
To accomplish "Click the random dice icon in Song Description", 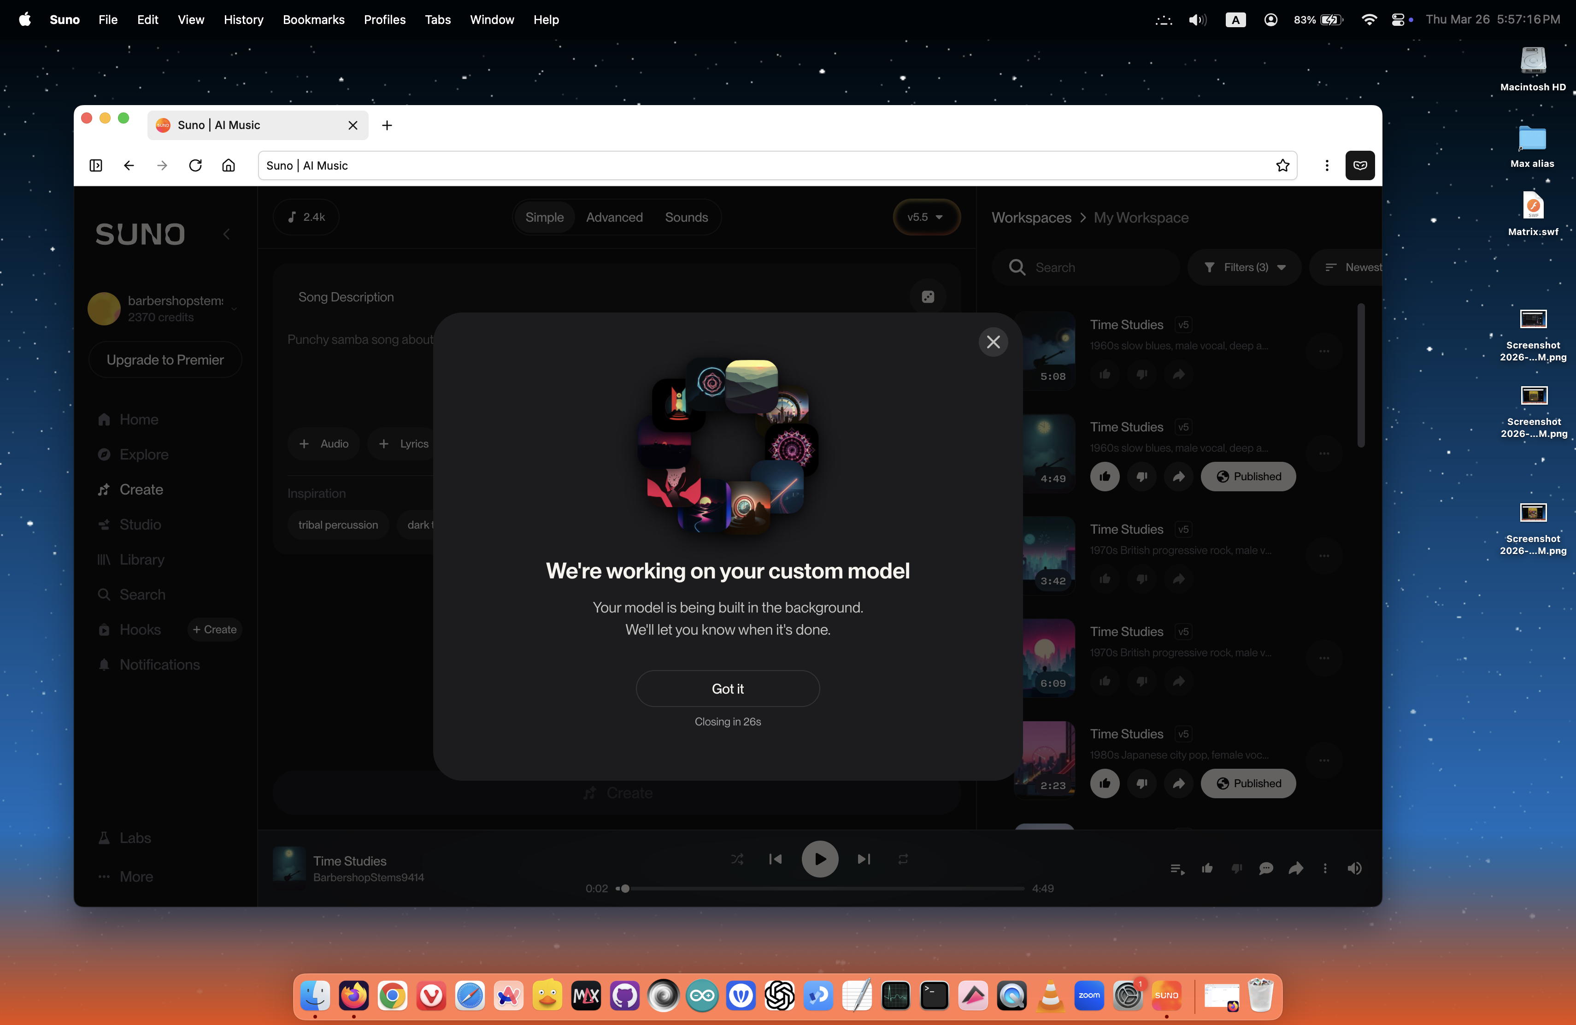I will (927, 297).
